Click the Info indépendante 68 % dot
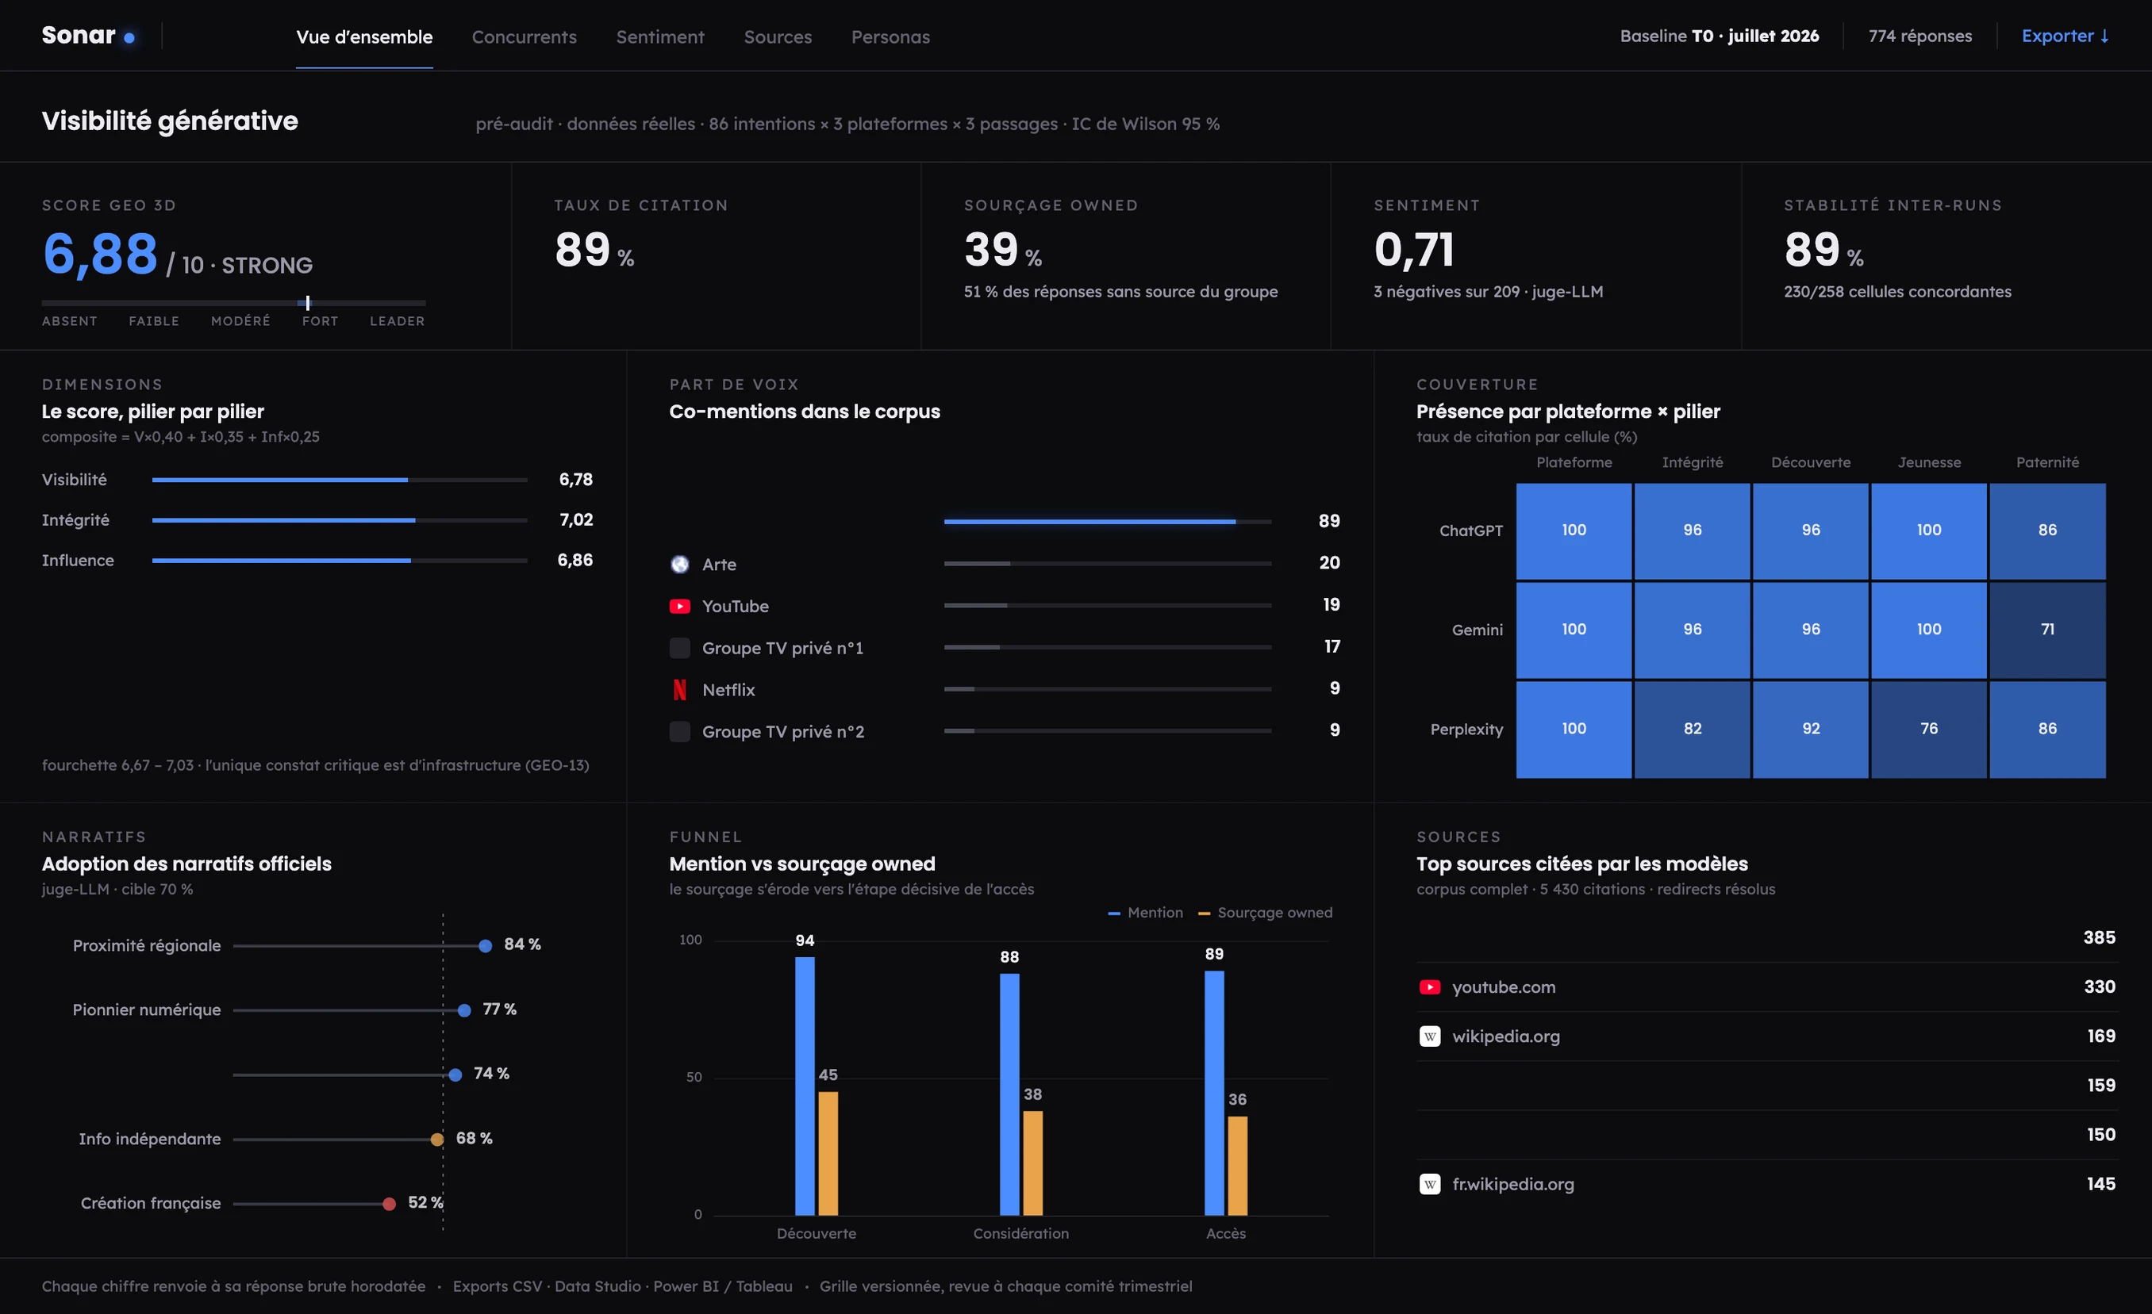This screenshot has height=1314, width=2152. [x=436, y=1140]
